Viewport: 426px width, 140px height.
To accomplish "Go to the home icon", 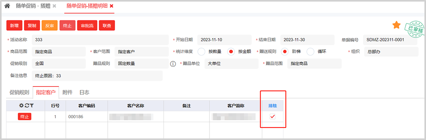I will (7, 6).
